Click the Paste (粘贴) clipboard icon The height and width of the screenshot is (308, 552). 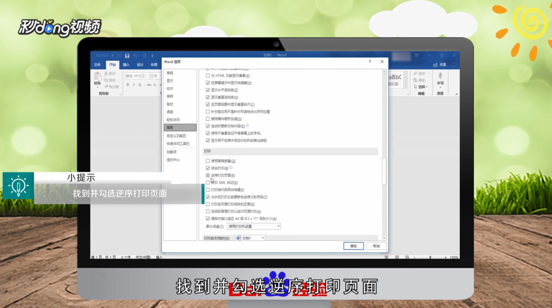pos(97,76)
